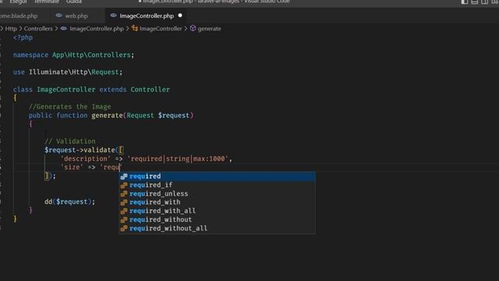Click the '<?php' opening tag
This screenshot has width=499, height=281.
tap(23, 37)
